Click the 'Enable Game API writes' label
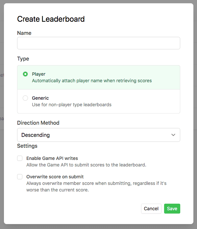Viewport: 197px width, 229px height. pyautogui.click(x=52, y=158)
